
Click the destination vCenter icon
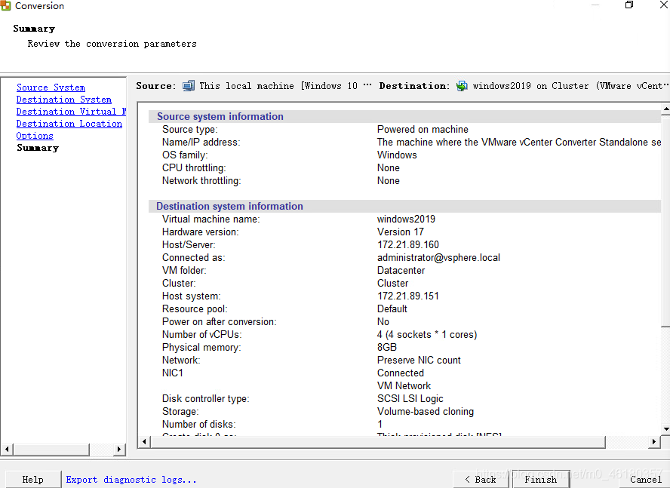coord(462,86)
